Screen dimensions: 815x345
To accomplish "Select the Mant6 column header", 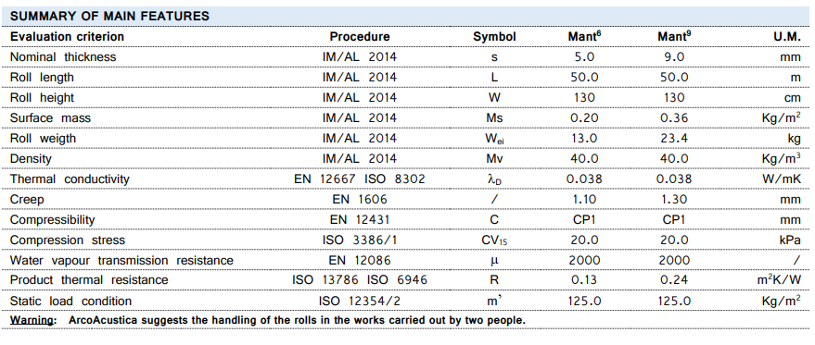I will (x=585, y=36).
